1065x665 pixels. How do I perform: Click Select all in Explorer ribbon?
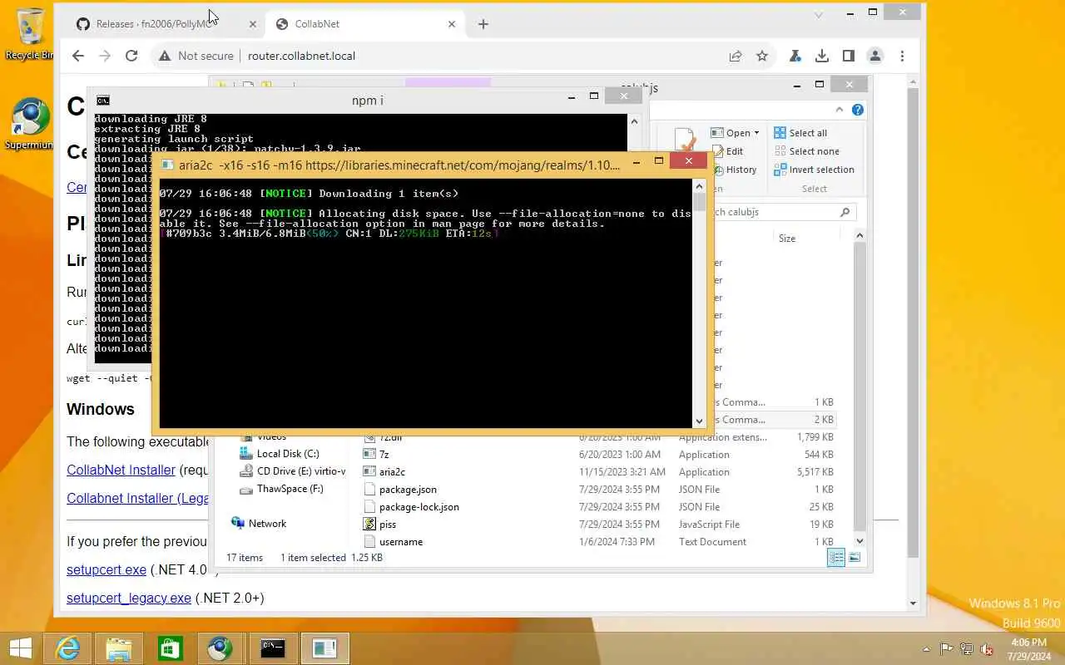[x=800, y=133]
